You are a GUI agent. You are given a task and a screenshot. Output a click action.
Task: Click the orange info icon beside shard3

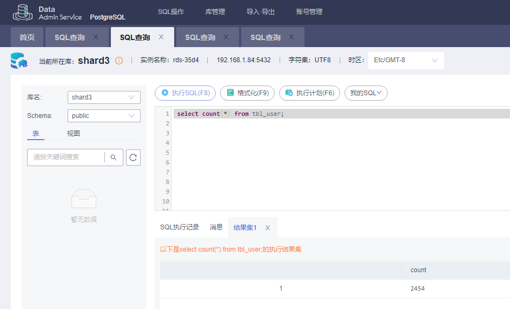click(119, 61)
